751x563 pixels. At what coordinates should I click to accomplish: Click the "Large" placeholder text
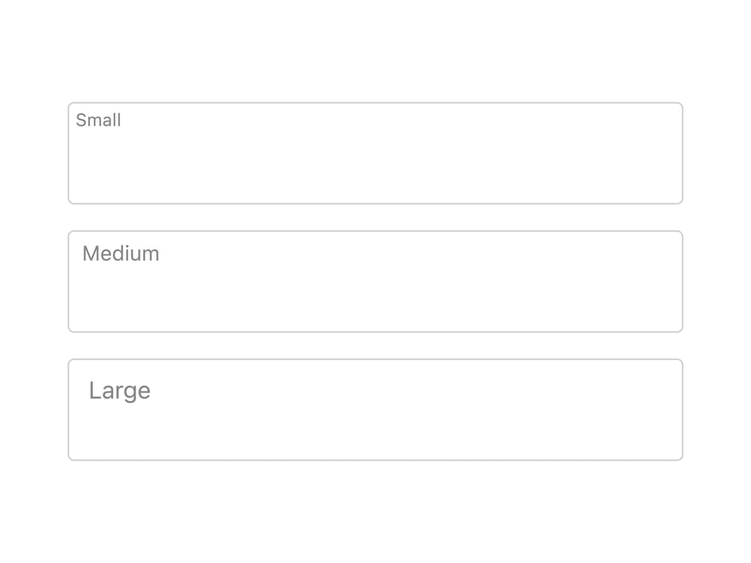point(120,391)
